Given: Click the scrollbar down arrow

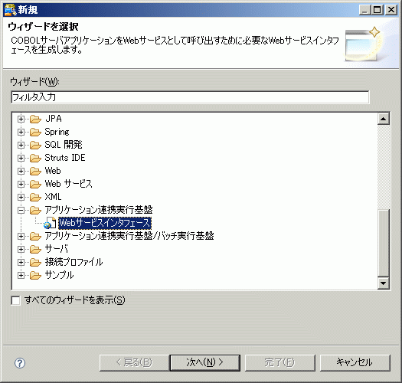Looking at the screenshot, I should [384, 283].
